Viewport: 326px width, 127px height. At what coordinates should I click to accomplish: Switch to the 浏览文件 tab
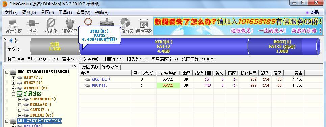(110, 67)
